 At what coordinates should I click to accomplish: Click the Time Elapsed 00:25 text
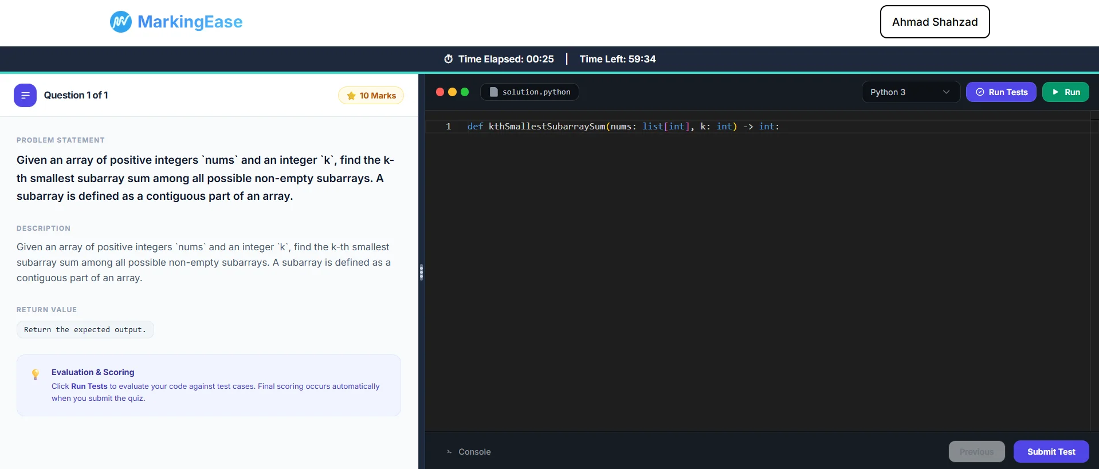point(506,59)
